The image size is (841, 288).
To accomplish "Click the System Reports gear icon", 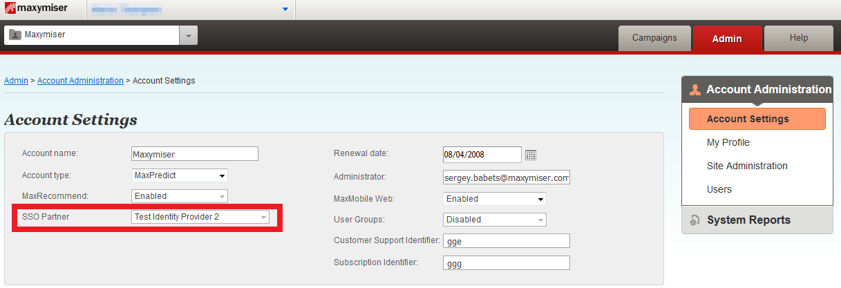I will coord(695,220).
